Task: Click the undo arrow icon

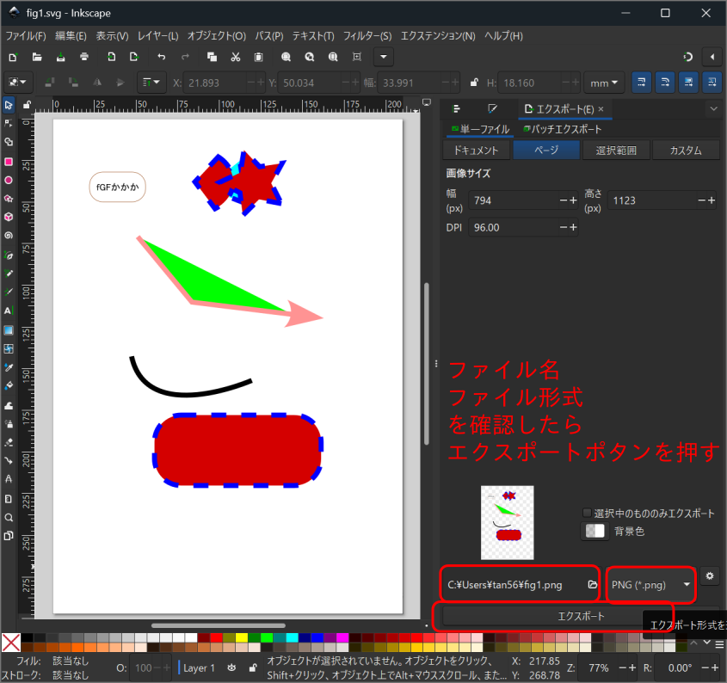Action: [161, 57]
